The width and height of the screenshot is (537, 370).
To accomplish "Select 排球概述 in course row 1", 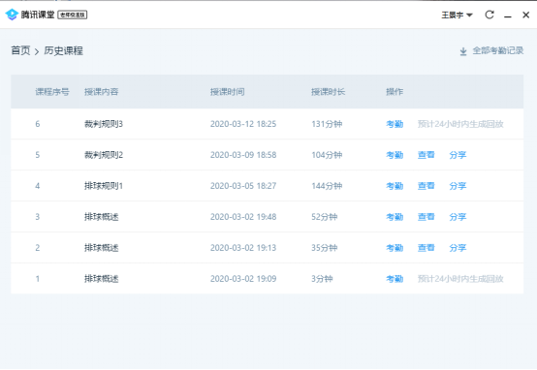I will [x=102, y=279].
